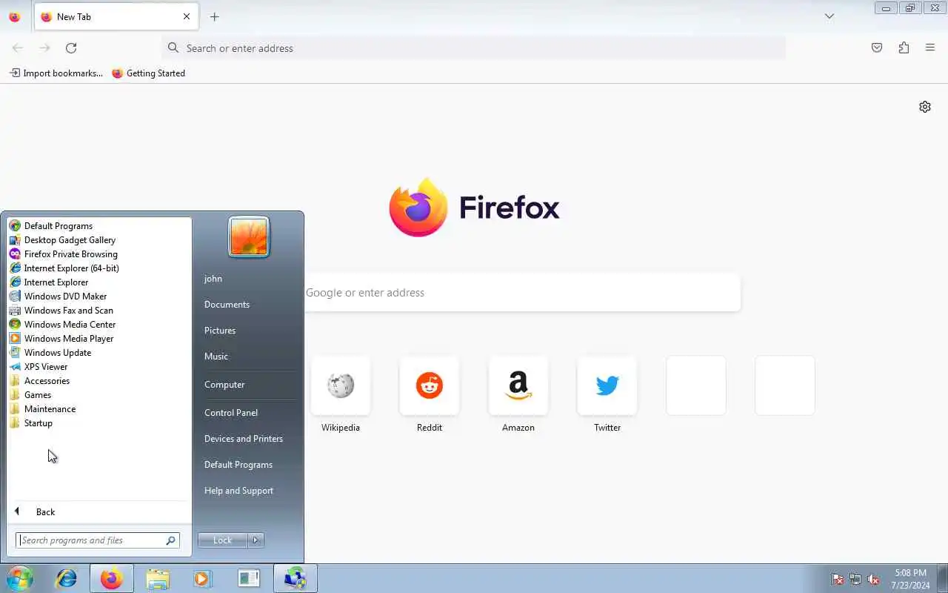
Task: Click the Firefox address bar
Action: tap(474, 48)
